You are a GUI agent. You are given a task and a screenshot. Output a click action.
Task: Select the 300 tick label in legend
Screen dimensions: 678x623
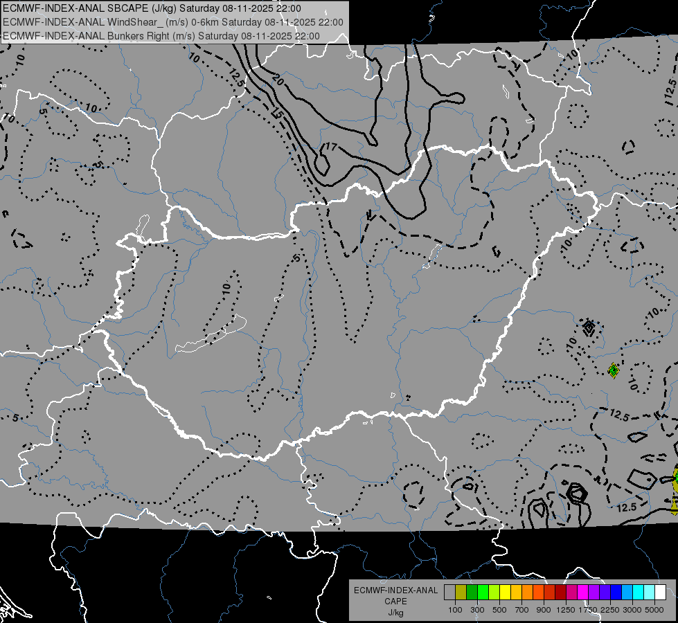click(477, 610)
